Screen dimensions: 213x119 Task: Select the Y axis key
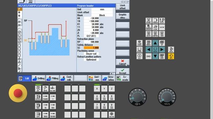pos(104,89)
